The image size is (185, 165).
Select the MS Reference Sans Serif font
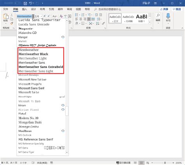click(36, 139)
